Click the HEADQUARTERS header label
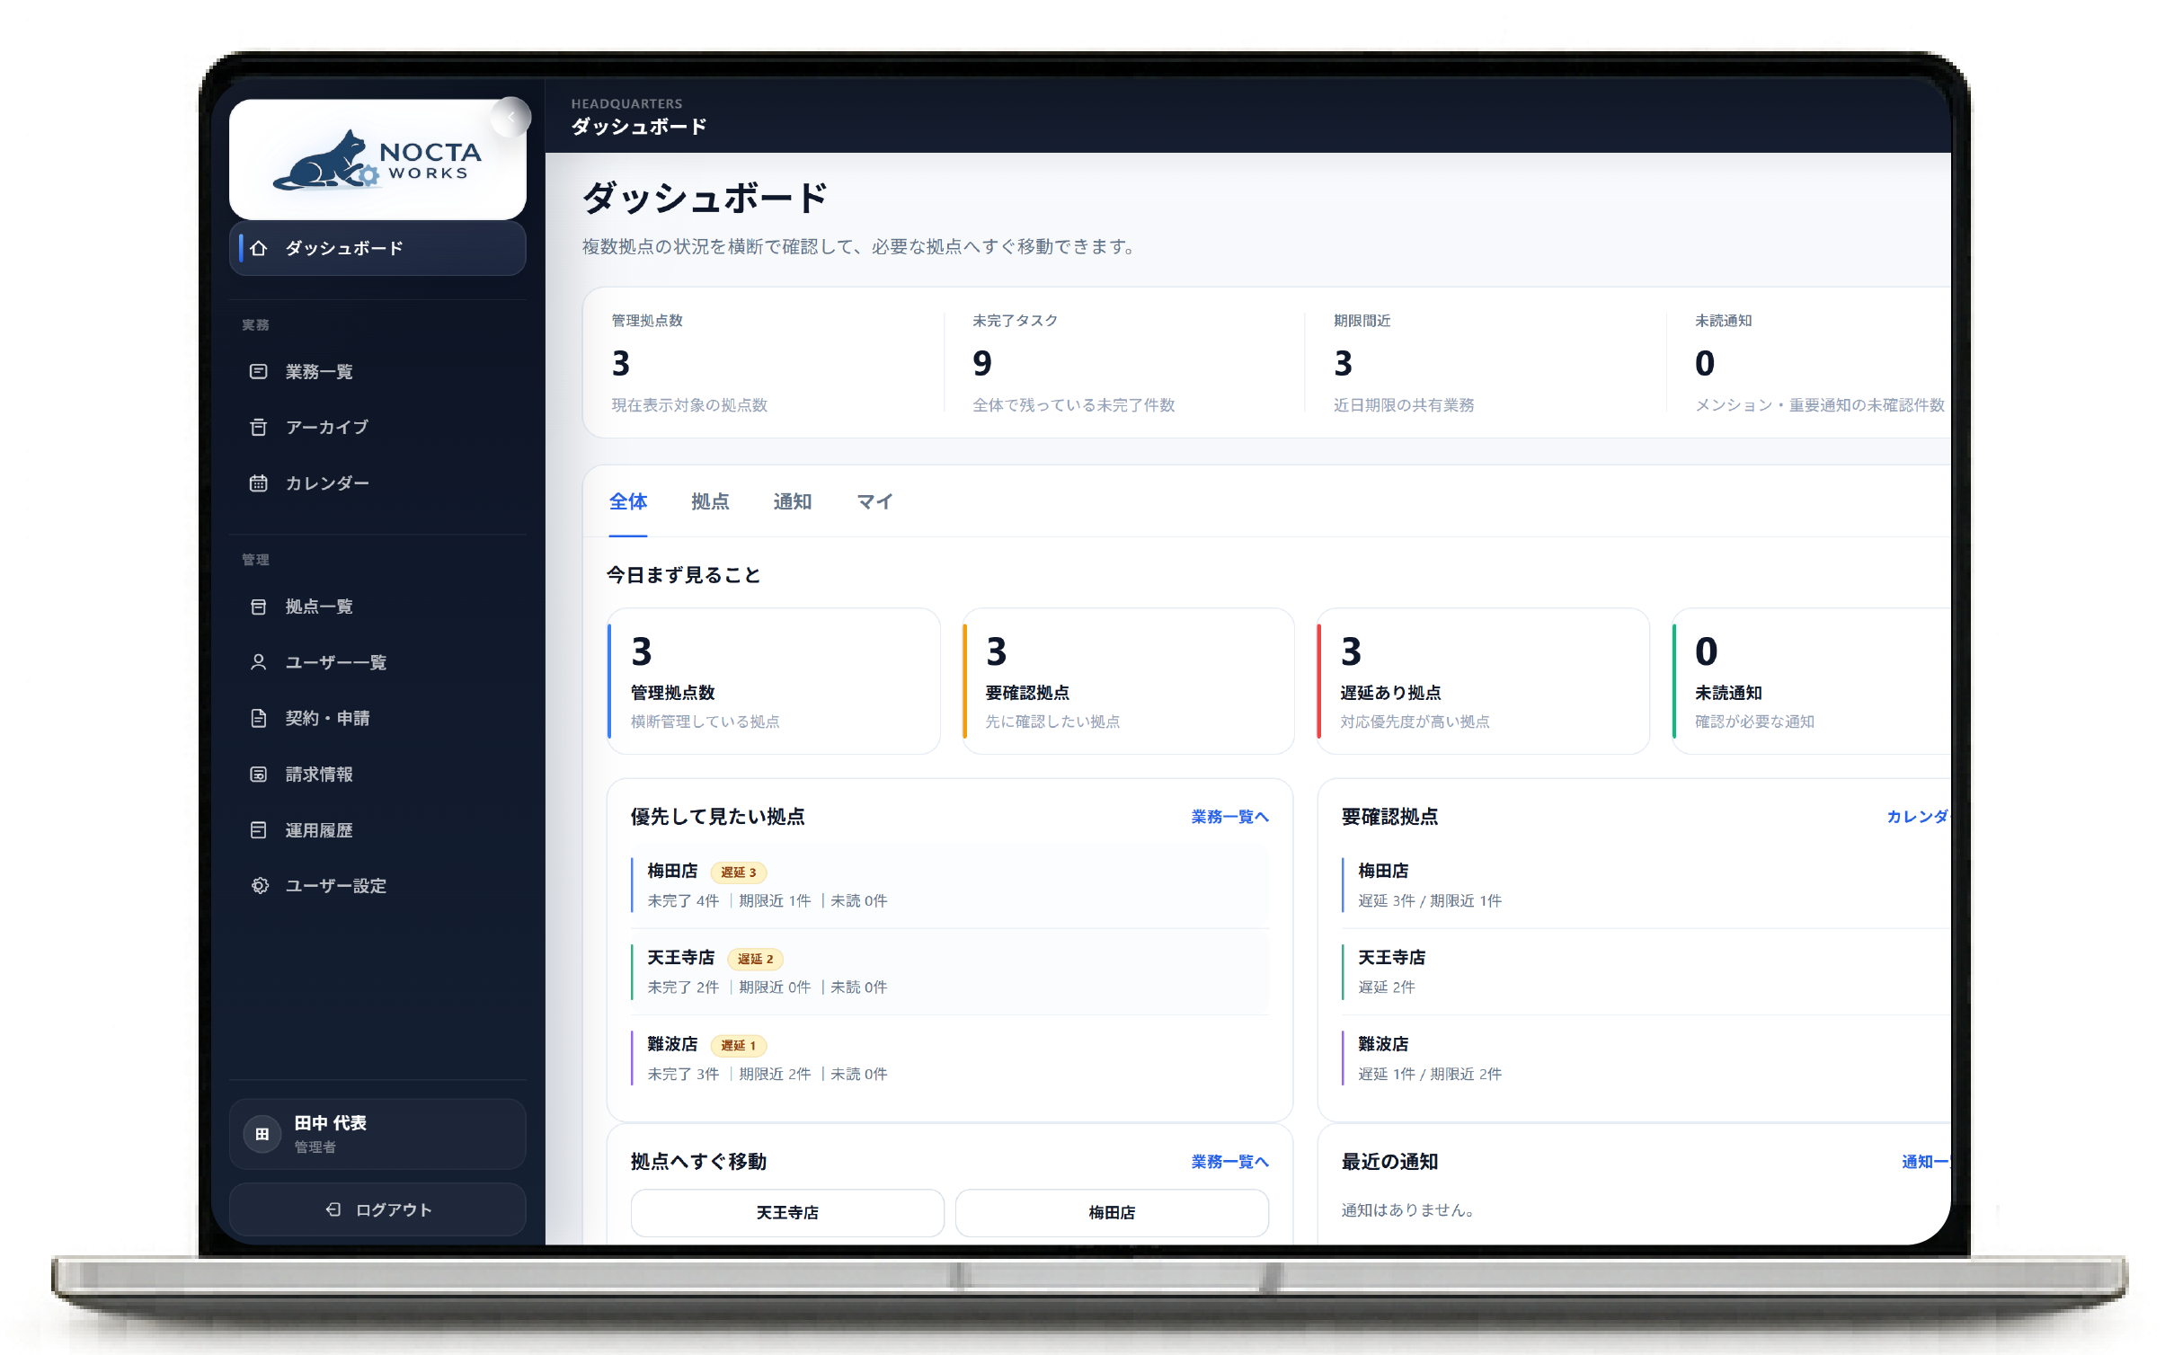 [626, 103]
